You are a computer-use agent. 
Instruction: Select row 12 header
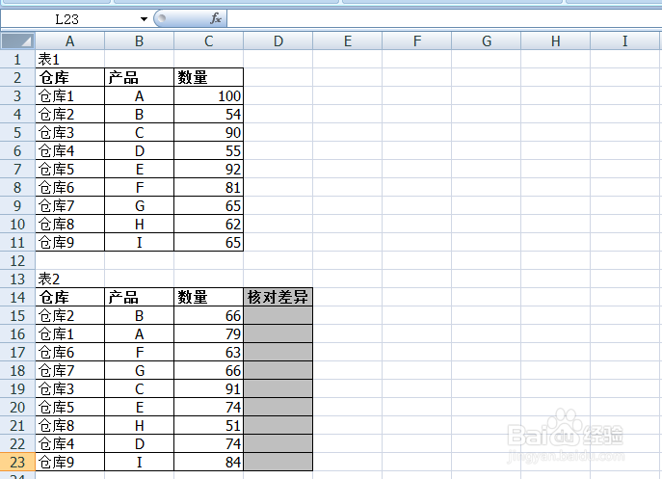(x=17, y=260)
